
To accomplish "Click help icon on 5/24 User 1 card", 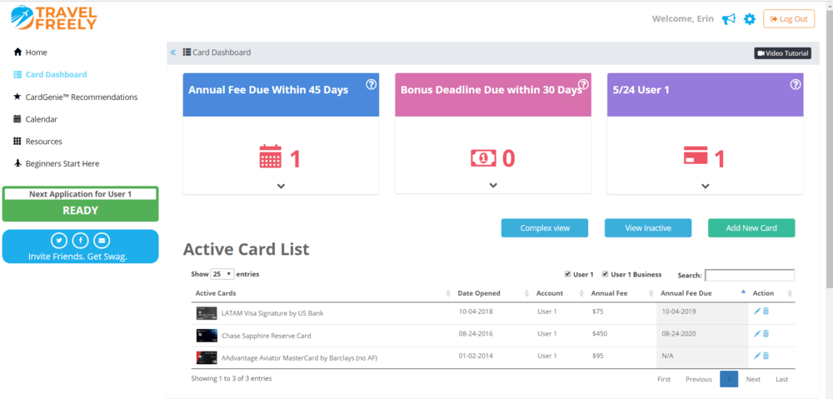I will [796, 84].
